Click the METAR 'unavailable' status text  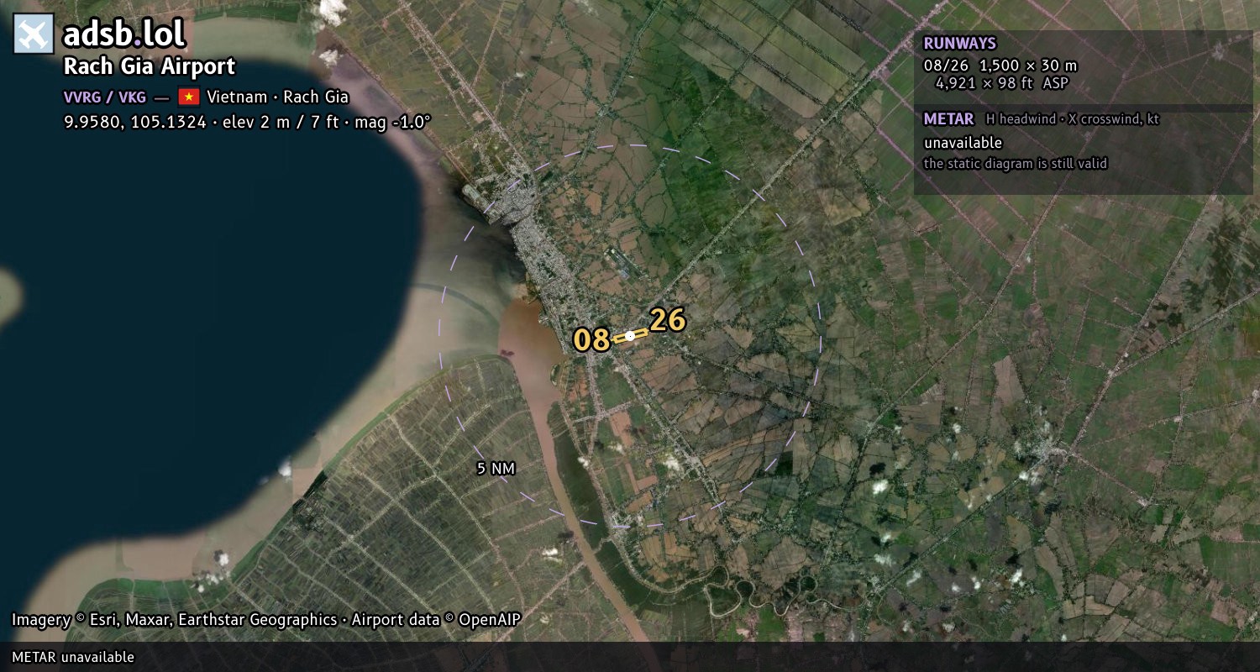pyautogui.click(x=963, y=143)
